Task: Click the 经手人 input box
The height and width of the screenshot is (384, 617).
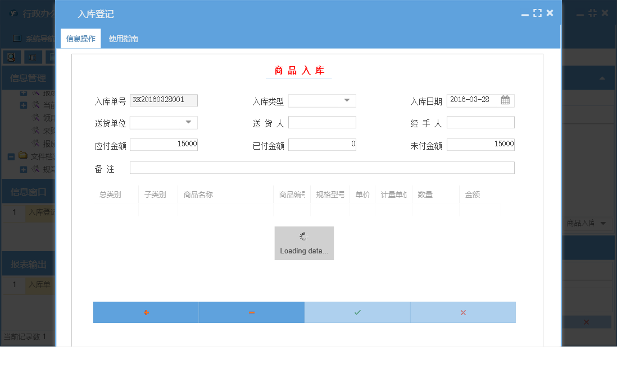Action: (x=480, y=122)
